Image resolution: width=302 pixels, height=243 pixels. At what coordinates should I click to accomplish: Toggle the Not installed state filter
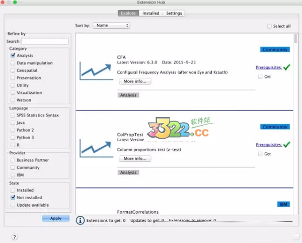pyautogui.click(x=13, y=198)
